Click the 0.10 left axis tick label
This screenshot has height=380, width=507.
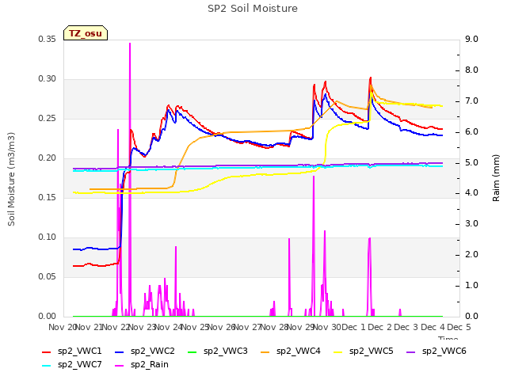click(x=47, y=237)
